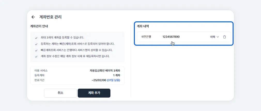Screen dimensions: 261x111
Task: Click the 만료기간 date ~25/02/06
Action: (x=98, y=80)
